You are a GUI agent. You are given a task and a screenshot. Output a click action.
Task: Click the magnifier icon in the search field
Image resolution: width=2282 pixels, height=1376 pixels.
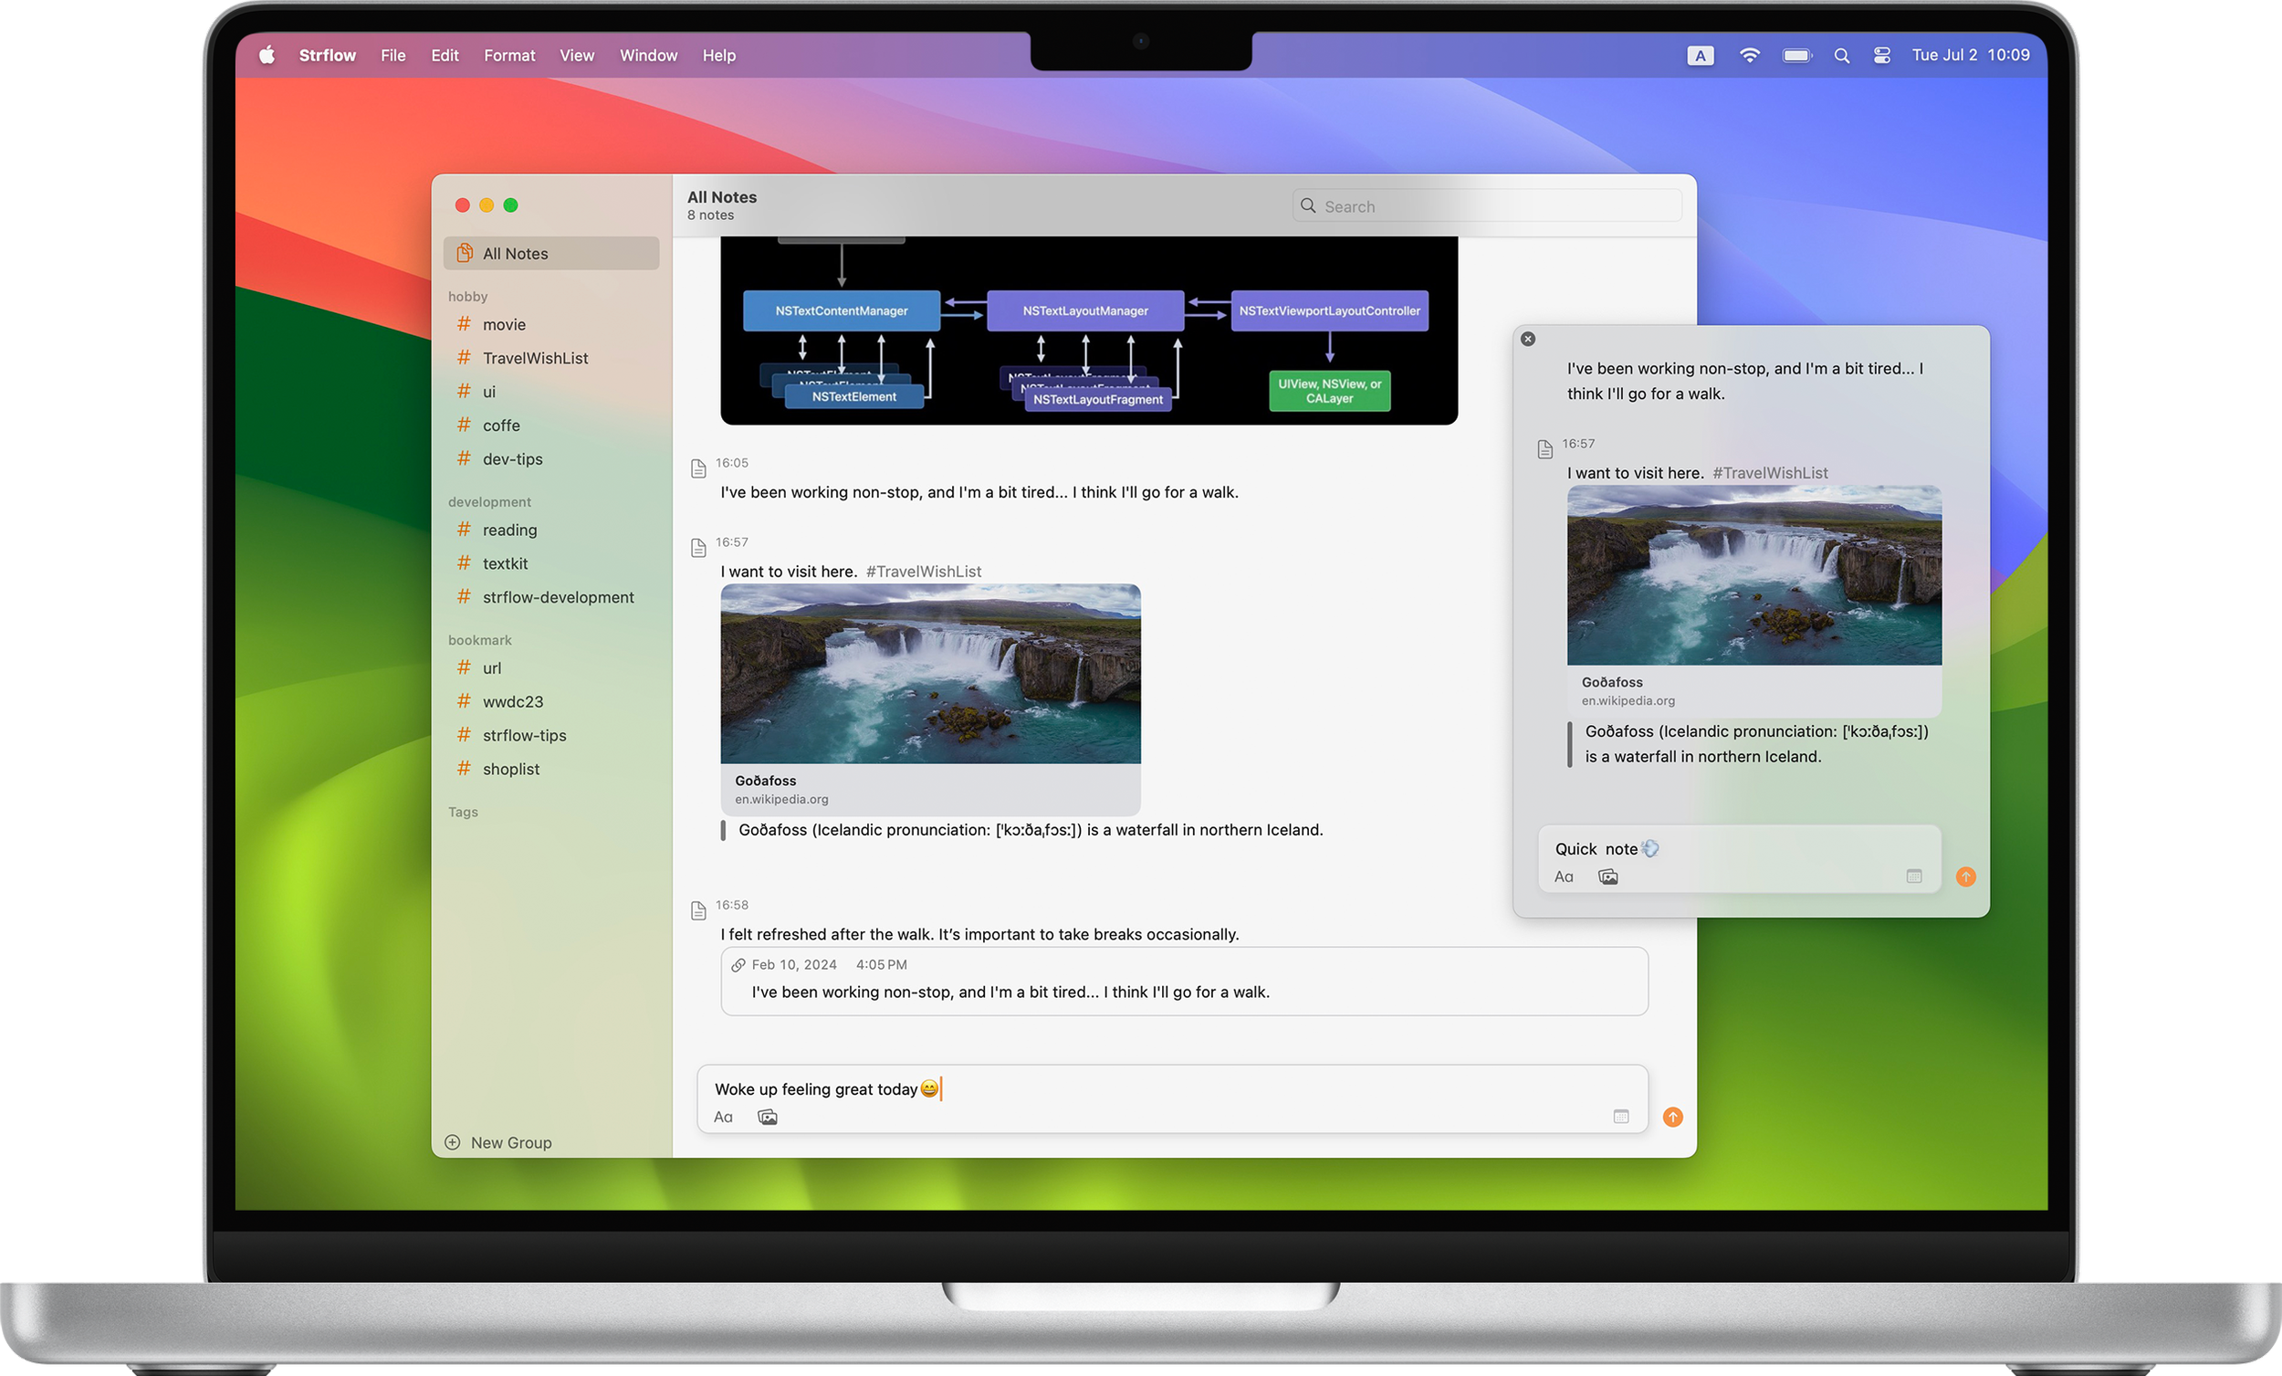click(x=1308, y=205)
